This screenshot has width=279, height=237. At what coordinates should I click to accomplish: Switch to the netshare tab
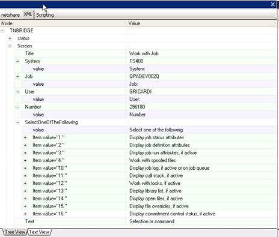point(10,15)
